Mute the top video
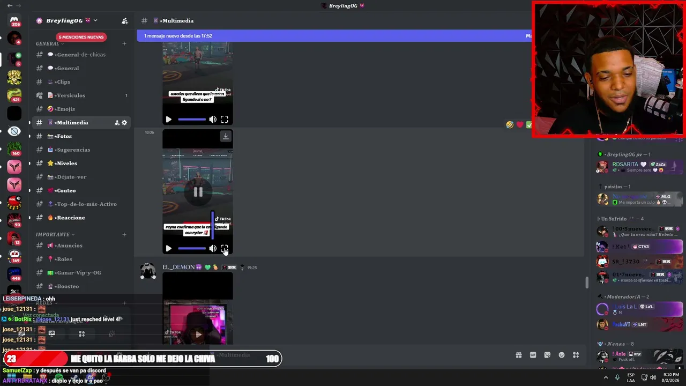 (x=213, y=120)
